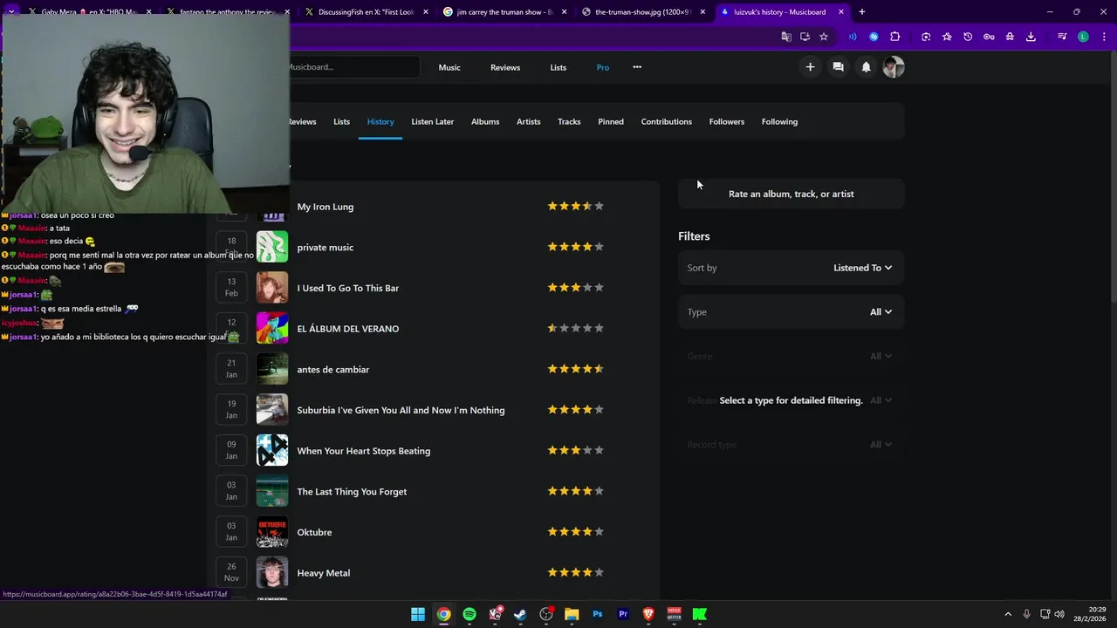Open the Artists profile tab
The image size is (1117, 628).
click(x=528, y=121)
